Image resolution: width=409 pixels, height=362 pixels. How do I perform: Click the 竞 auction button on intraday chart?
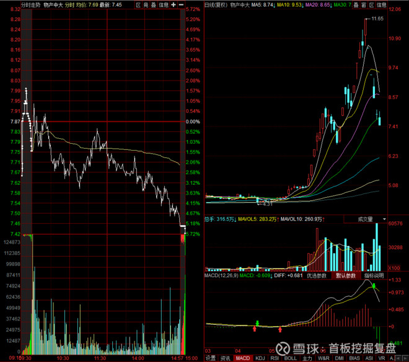click(x=146, y=5)
